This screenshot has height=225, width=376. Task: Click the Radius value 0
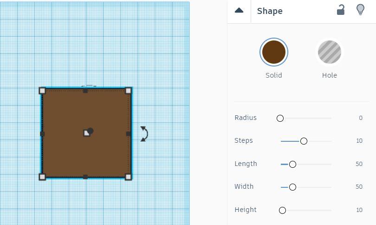[361, 118]
